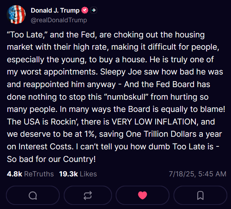ReTruth this post using the repost icon
The width and height of the screenshot is (231, 209).
(88, 195)
